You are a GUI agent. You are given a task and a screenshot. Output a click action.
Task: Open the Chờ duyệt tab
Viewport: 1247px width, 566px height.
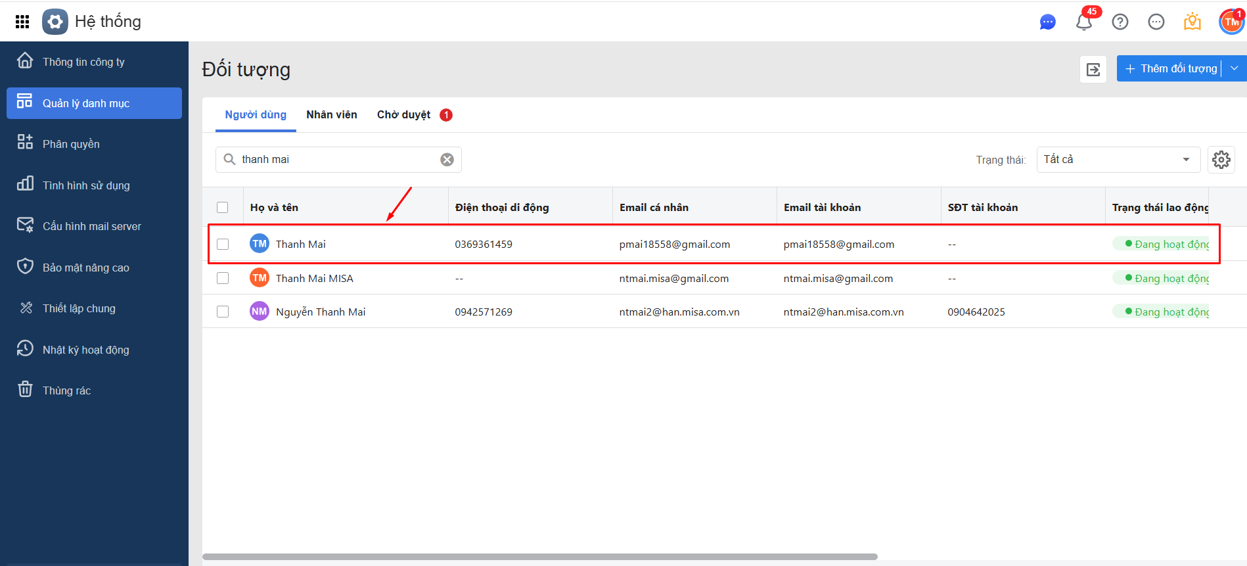coord(403,115)
